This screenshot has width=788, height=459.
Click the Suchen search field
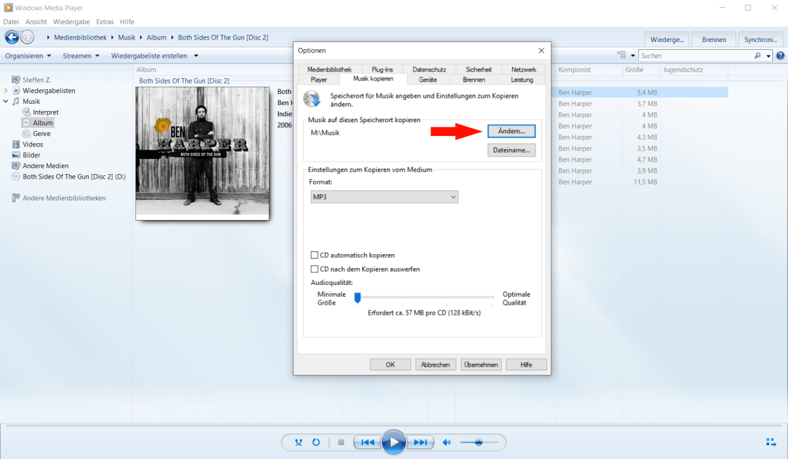point(696,56)
